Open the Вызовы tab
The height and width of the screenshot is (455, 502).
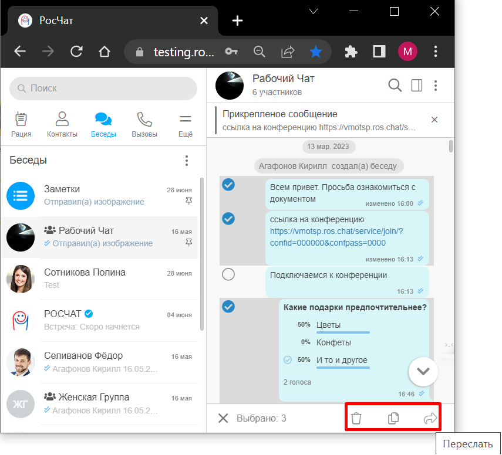click(x=144, y=125)
